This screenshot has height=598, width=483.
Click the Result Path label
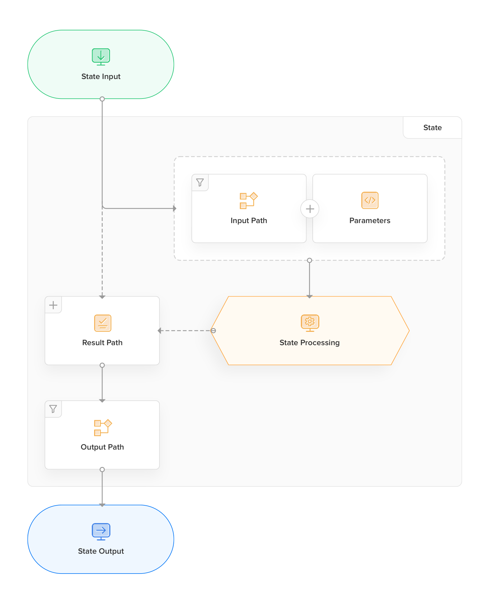102,343
